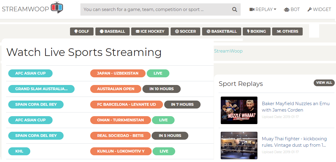The image size is (336, 162).
Task: Open Grand Slam Australia competition tag
Action: 41,89
